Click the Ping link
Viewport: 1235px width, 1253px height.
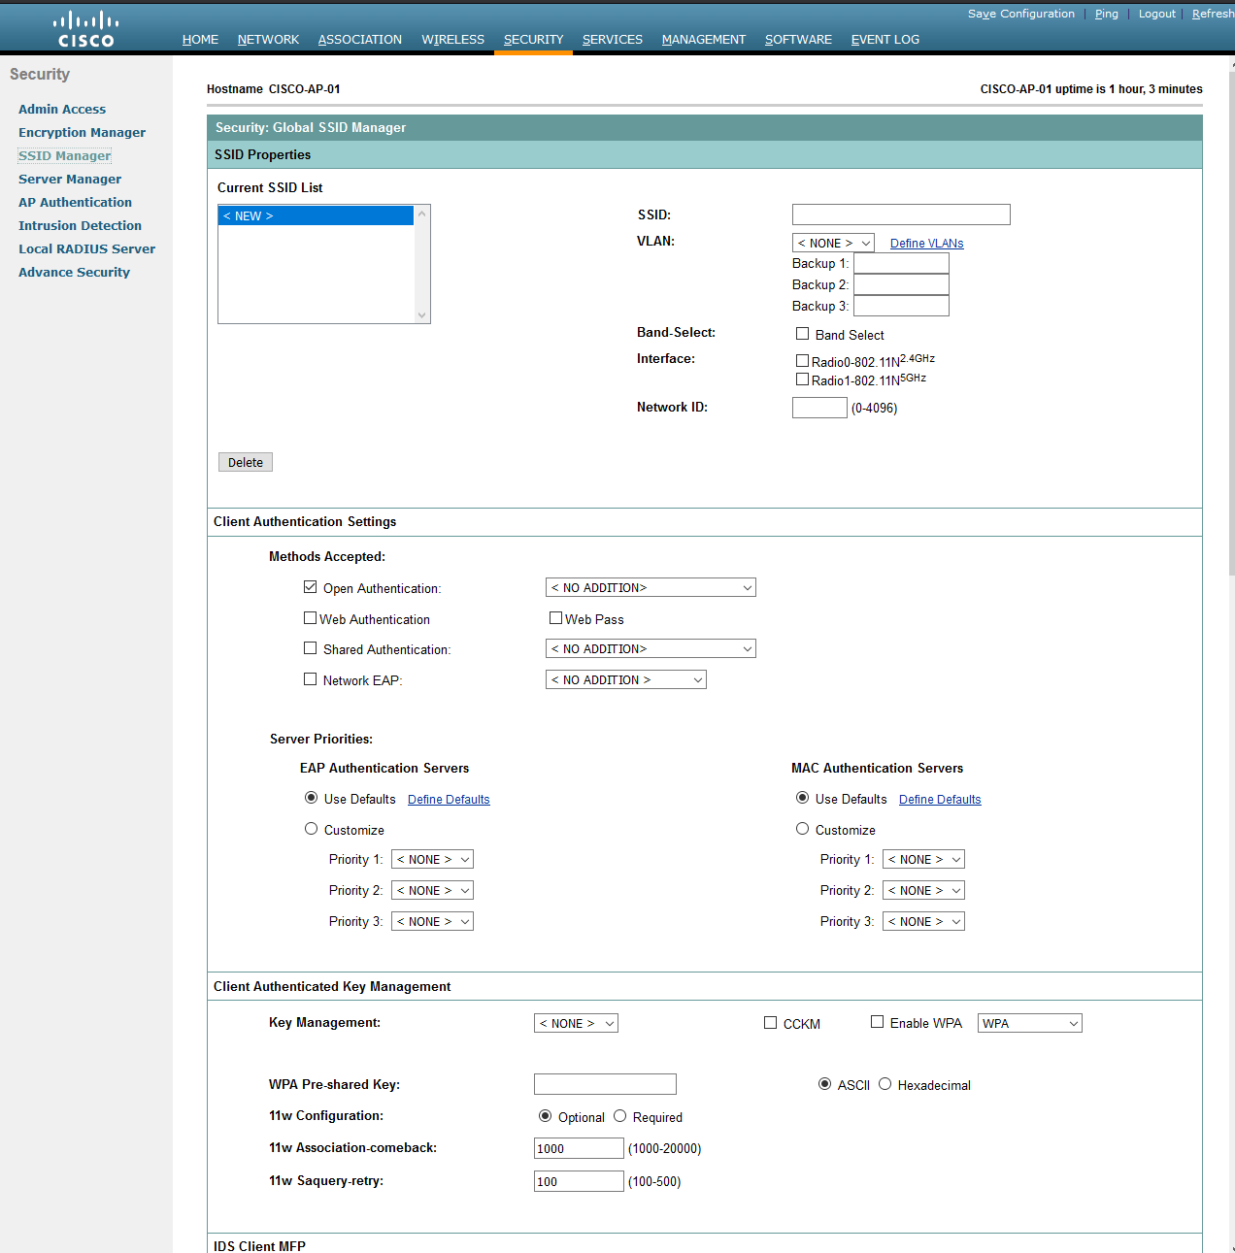pyautogui.click(x=1106, y=14)
